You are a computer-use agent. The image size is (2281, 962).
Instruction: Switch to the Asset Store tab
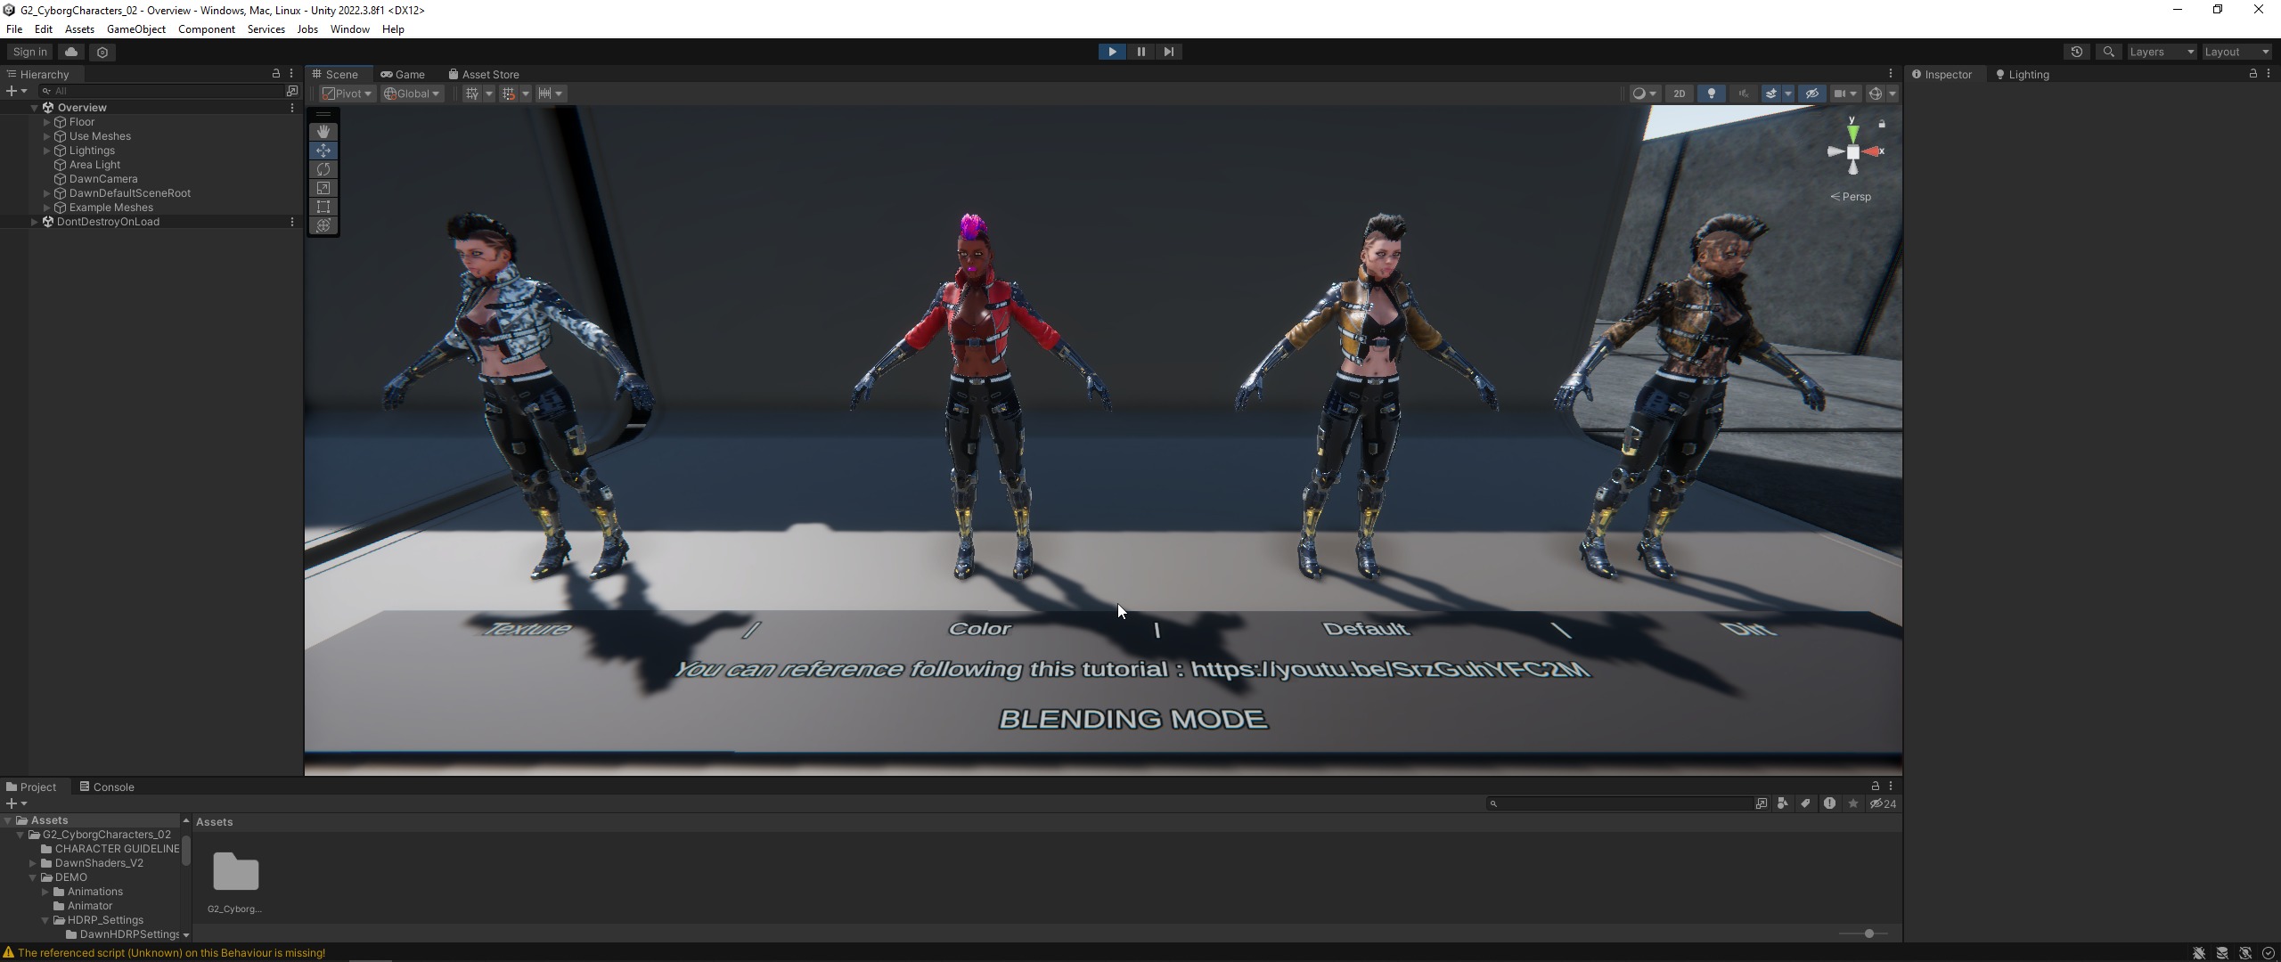tap(484, 74)
